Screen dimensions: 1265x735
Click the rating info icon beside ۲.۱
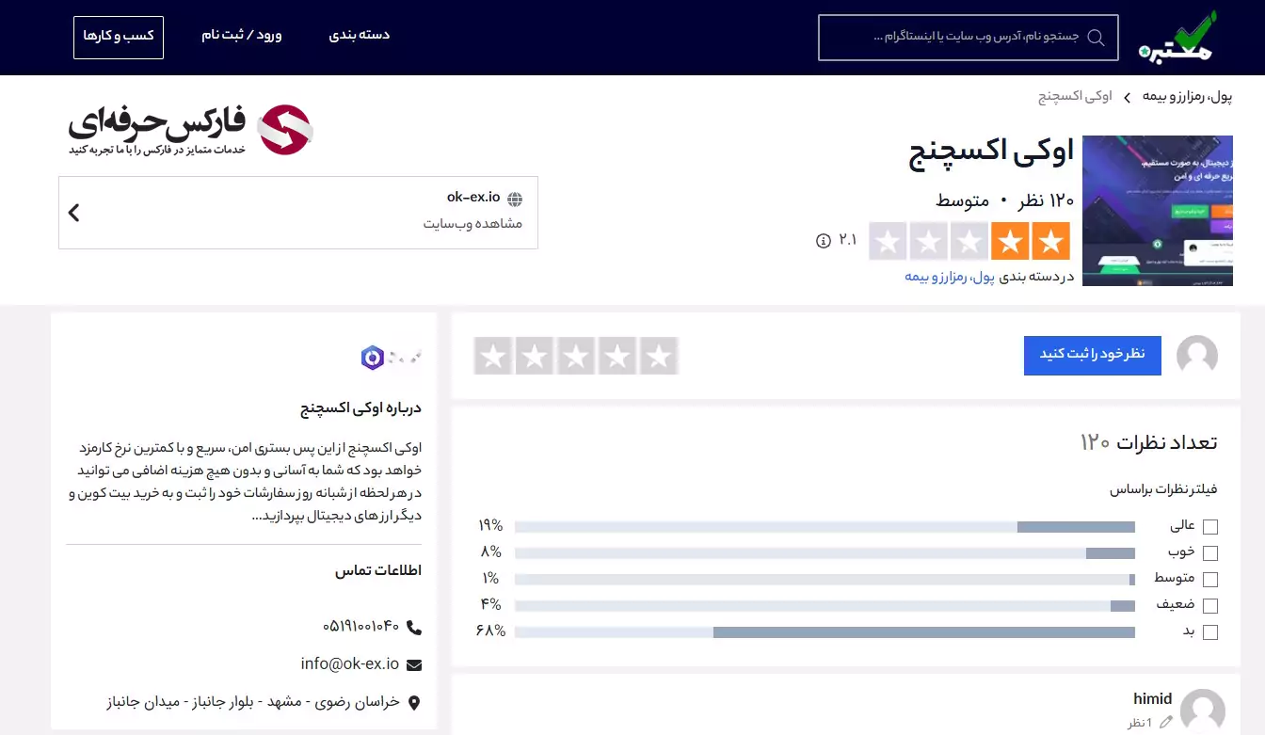click(824, 241)
